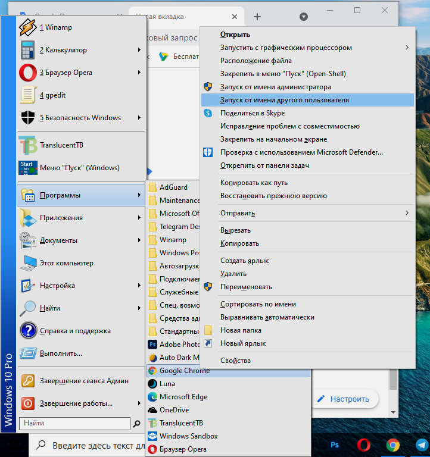Click the Adobe Photoshop icon in programs list
430x457 pixels.
tap(152, 345)
